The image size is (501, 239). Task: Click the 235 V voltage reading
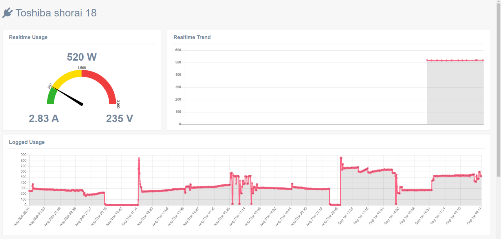point(120,118)
